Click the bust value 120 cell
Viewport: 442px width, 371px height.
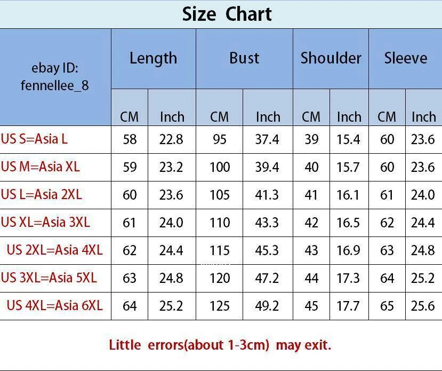(219, 279)
